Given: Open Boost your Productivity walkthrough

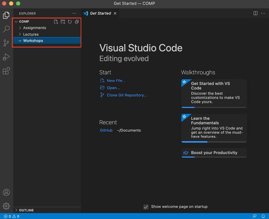Looking at the screenshot, I should pyautogui.click(x=214, y=153).
